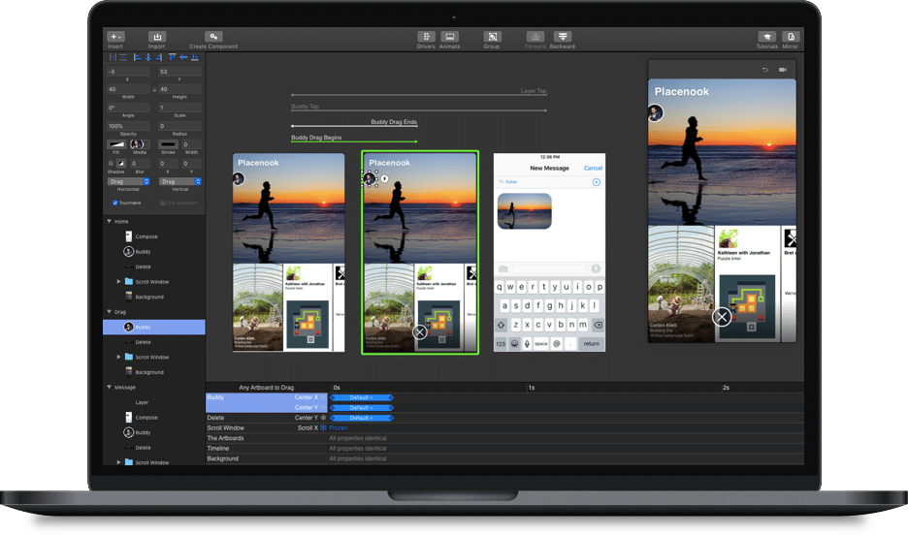Image resolution: width=908 pixels, height=535 pixels.
Task: Collapse the Drag artboard group
Action: (x=109, y=311)
